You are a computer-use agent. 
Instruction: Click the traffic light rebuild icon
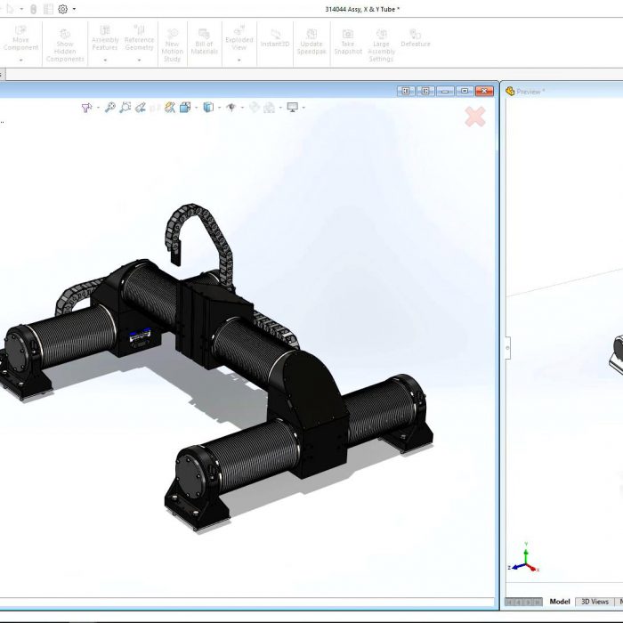pos(34,9)
